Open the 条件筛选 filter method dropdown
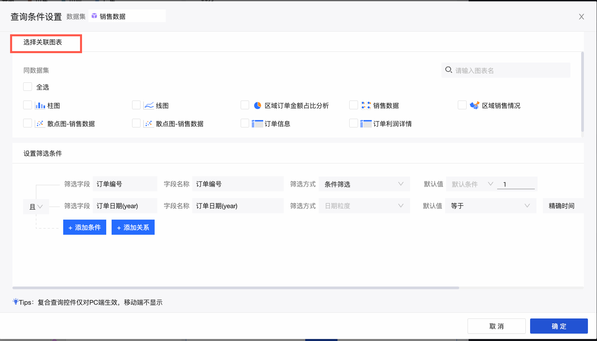597x341 pixels. [364, 184]
